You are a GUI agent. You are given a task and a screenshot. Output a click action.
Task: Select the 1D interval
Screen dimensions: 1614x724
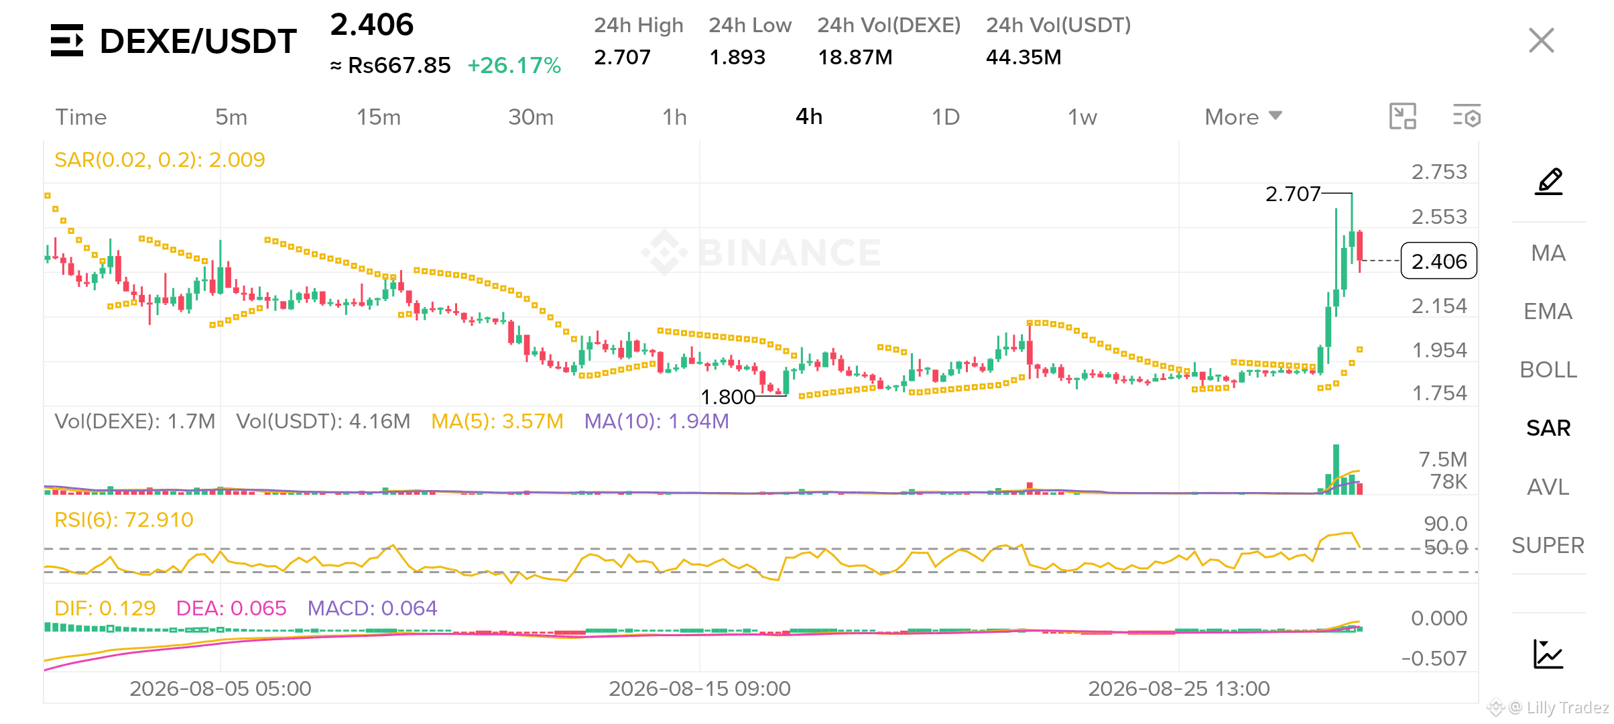(x=946, y=117)
